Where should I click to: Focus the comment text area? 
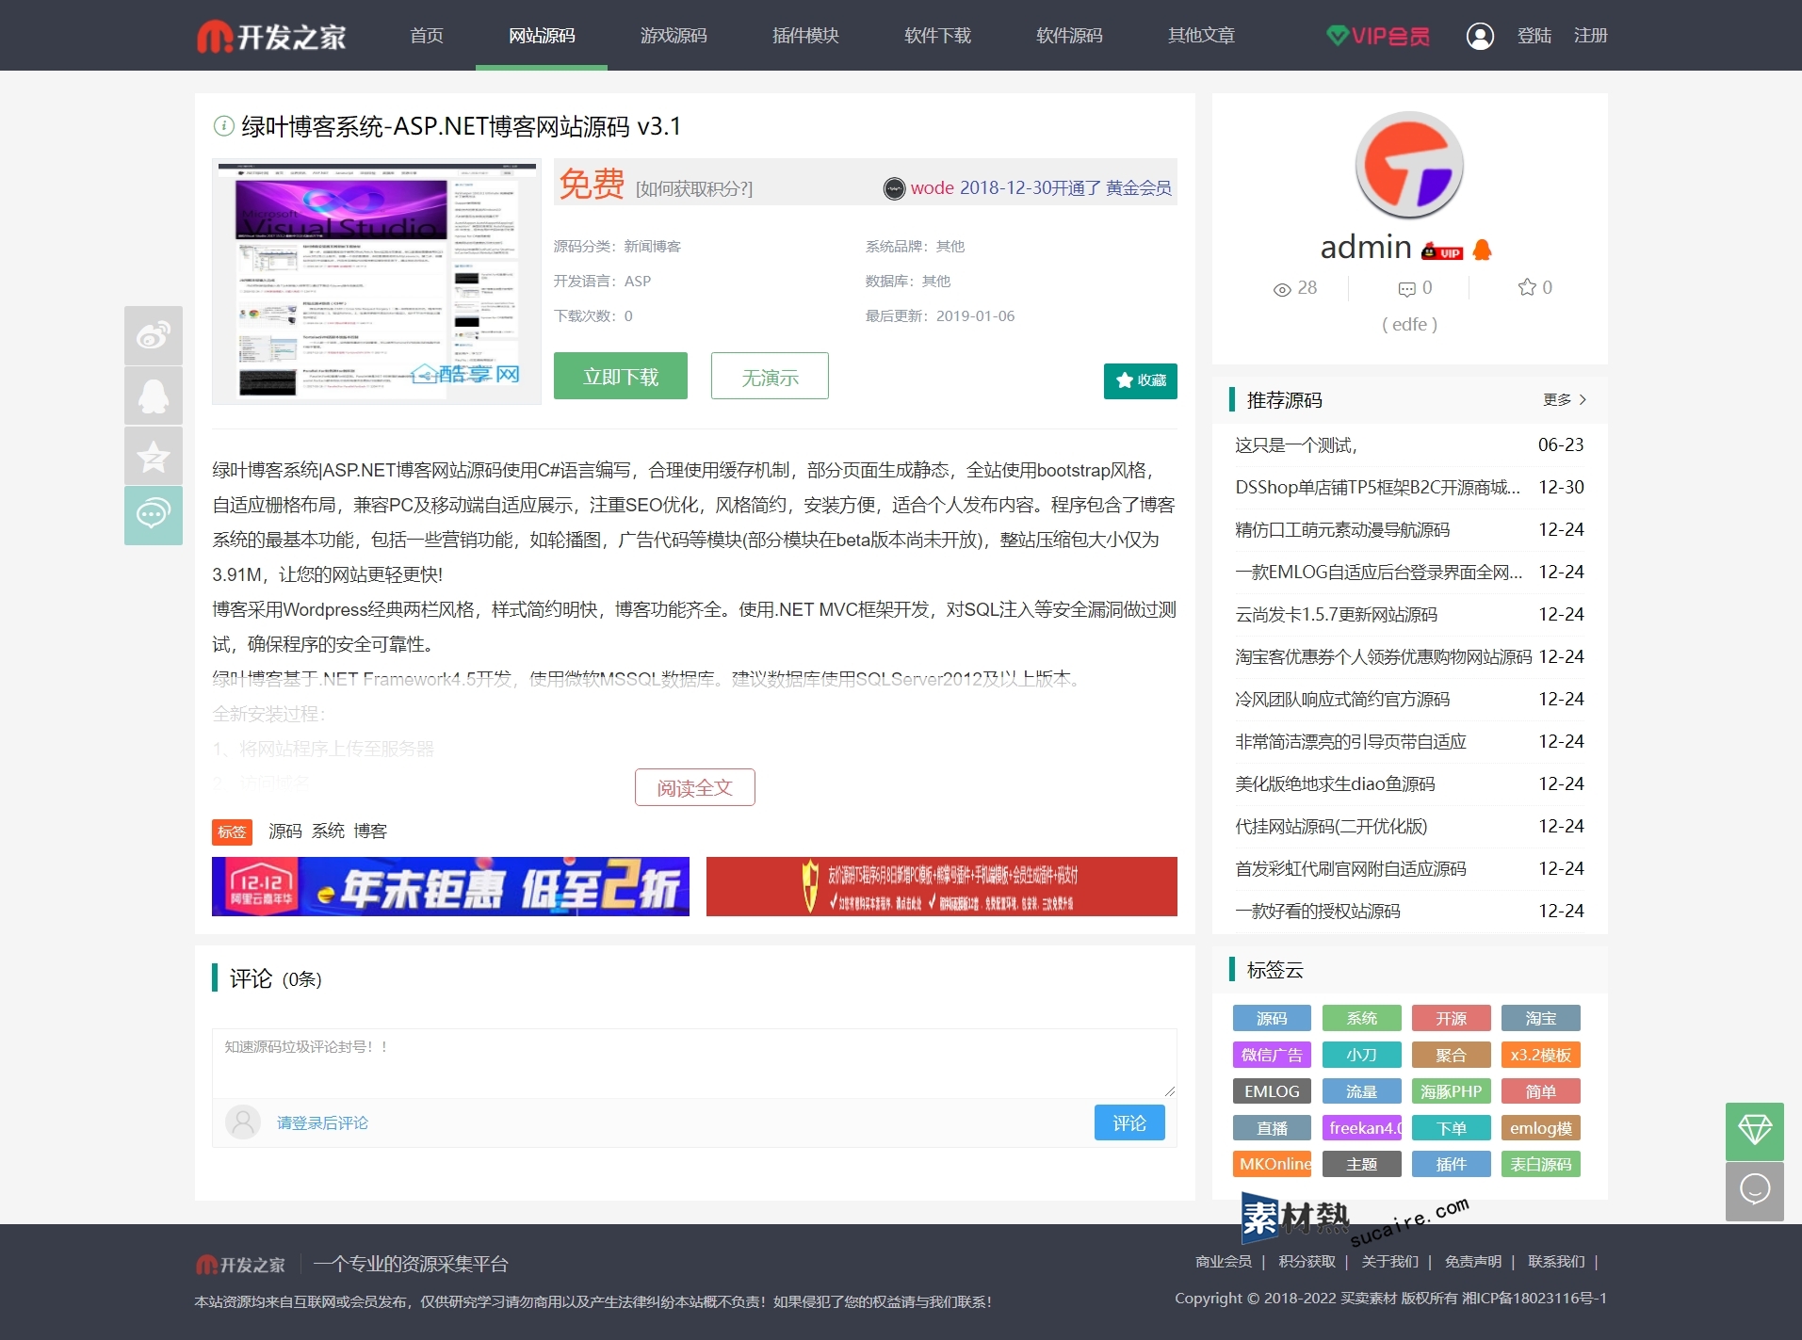coord(694,1063)
